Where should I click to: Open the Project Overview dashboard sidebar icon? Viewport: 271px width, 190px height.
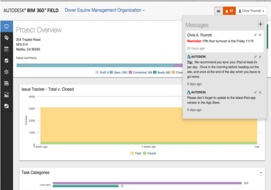7,26
